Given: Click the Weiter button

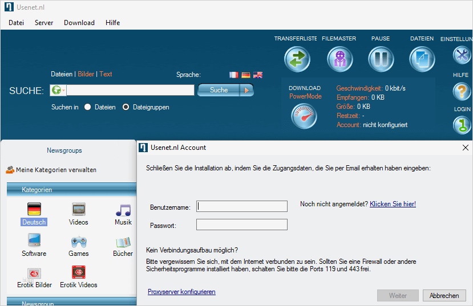Looking at the screenshot, I should pos(398,296).
